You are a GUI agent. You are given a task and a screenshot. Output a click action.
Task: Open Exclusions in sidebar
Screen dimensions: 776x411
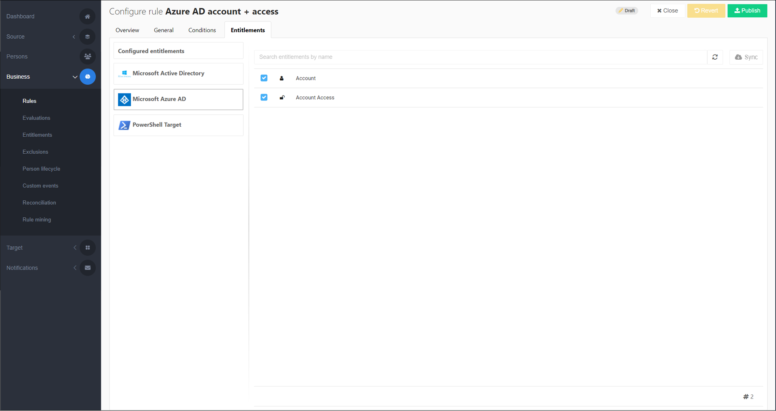[35, 152]
